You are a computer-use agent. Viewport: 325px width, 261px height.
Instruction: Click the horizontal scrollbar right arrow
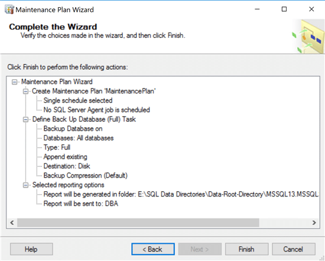pos(314,223)
